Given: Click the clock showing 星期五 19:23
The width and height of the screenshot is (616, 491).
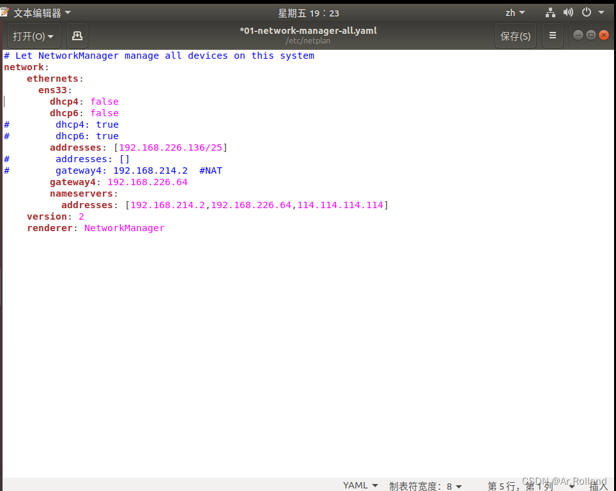Looking at the screenshot, I should [x=309, y=12].
